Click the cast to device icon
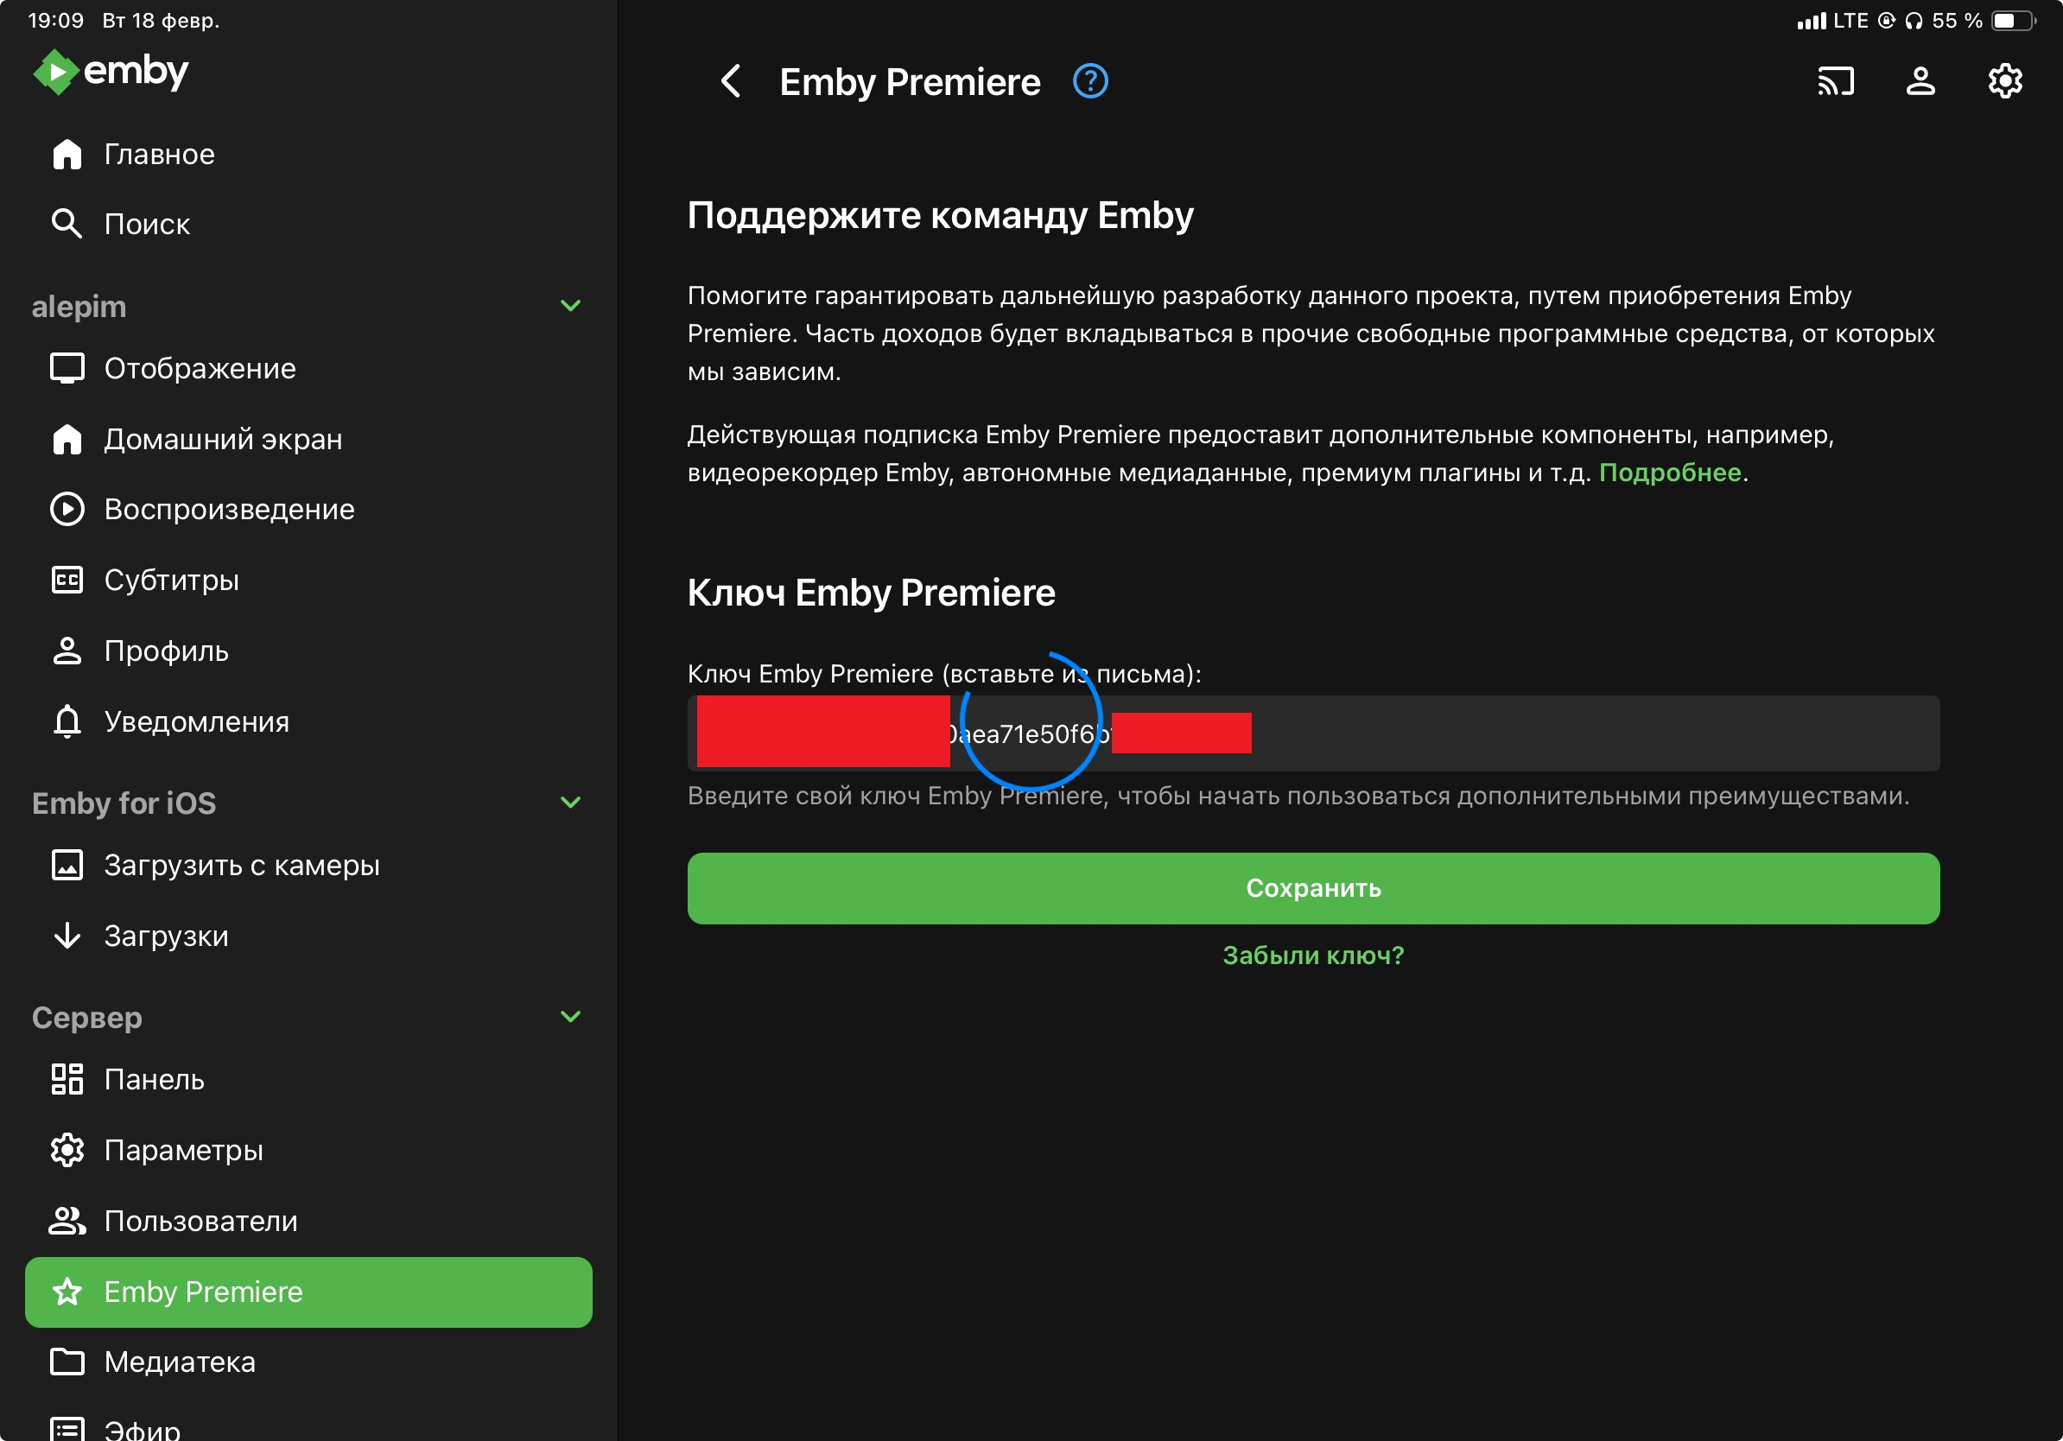 (x=1835, y=82)
